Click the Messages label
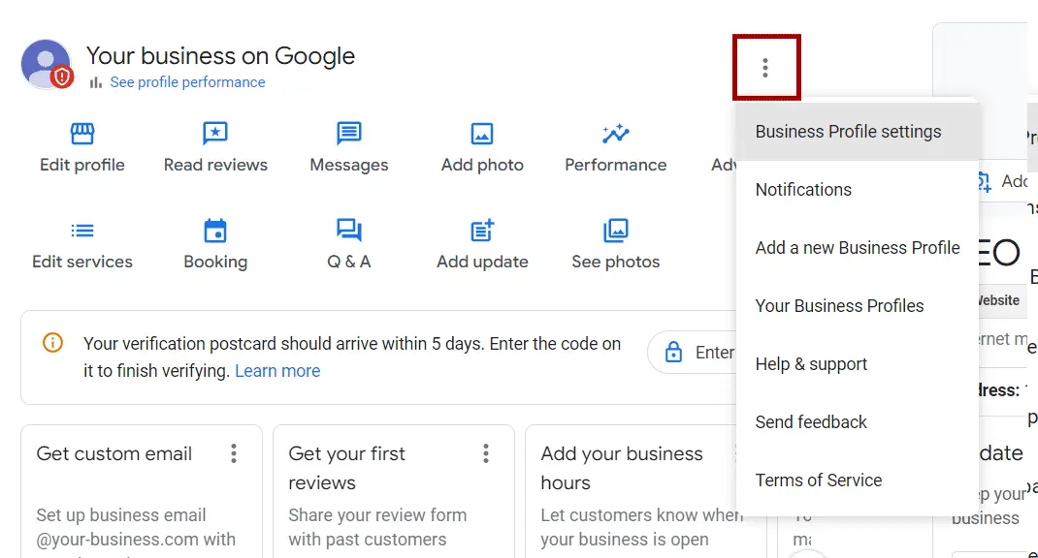The image size is (1038, 558). click(349, 165)
